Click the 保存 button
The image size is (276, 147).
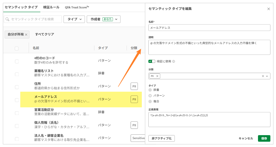(264, 138)
